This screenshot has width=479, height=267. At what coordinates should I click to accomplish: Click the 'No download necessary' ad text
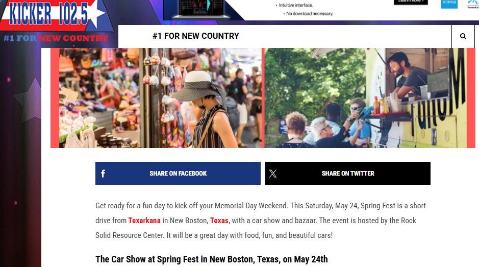(310, 14)
